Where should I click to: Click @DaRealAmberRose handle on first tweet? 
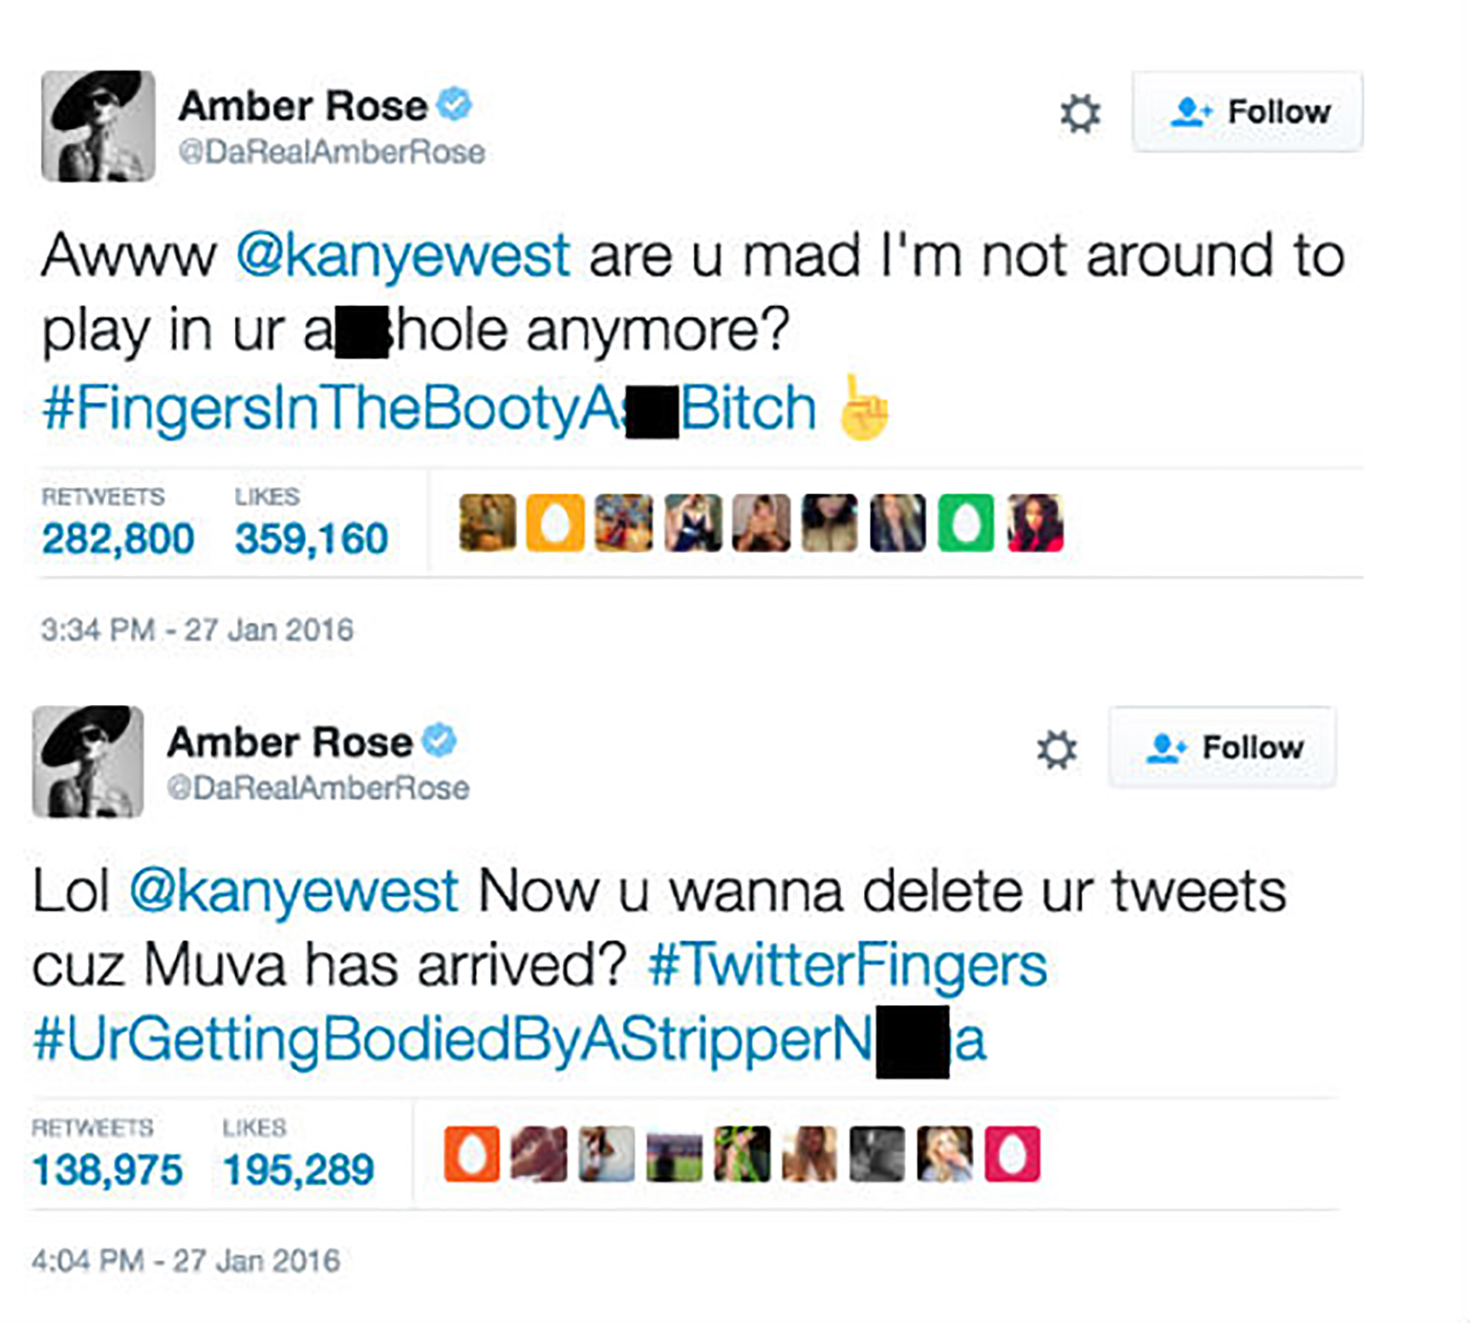tap(331, 152)
